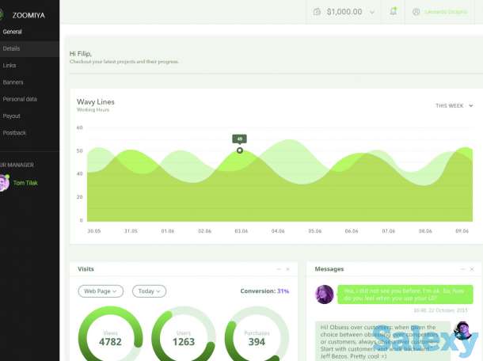Click the ZOOMIYA logo text
This screenshot has height=361, width=483.
coord(29,15)
